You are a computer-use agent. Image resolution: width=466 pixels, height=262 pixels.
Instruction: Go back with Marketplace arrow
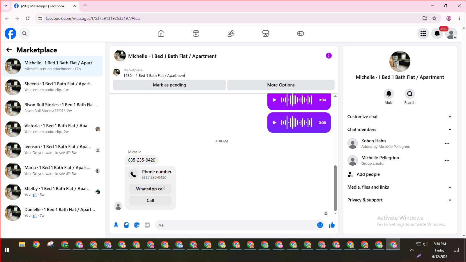9,50
